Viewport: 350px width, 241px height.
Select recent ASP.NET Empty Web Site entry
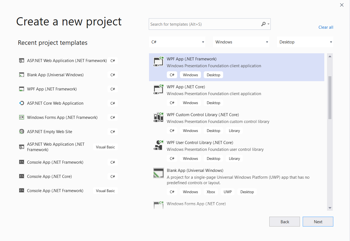click(68, 132)
